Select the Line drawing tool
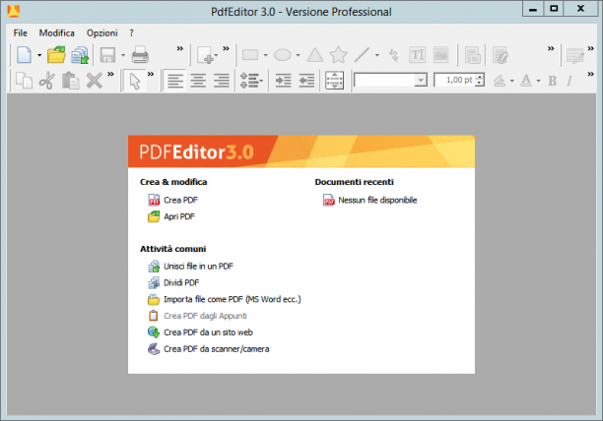Viewport: 603px width, 421px height. point(362,55)
